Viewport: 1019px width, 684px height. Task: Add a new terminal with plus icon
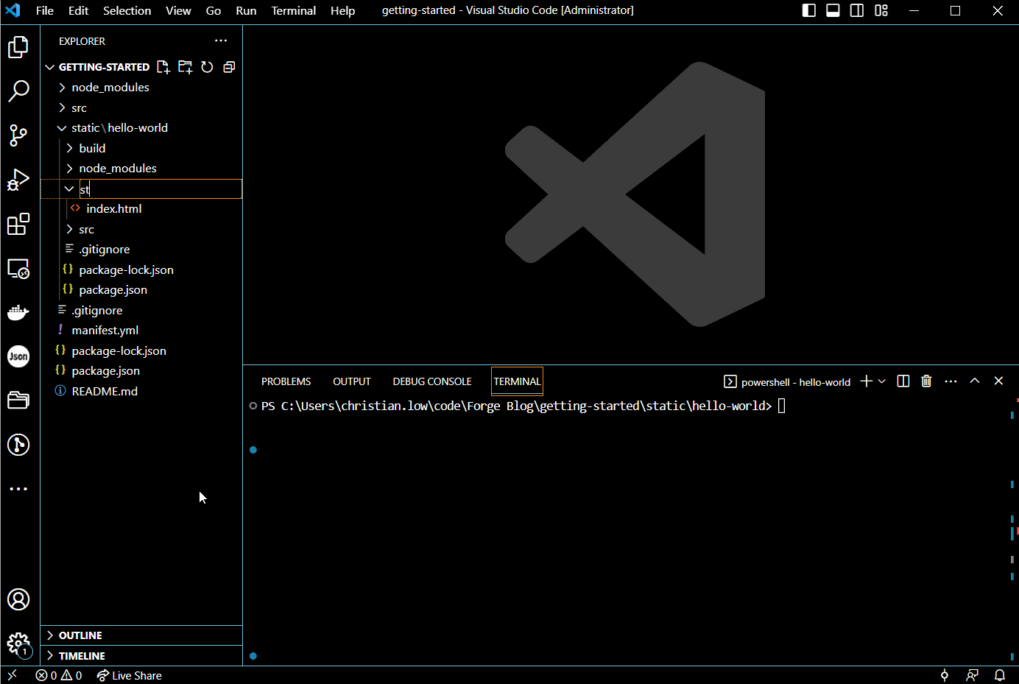click(x=866, y=381)
